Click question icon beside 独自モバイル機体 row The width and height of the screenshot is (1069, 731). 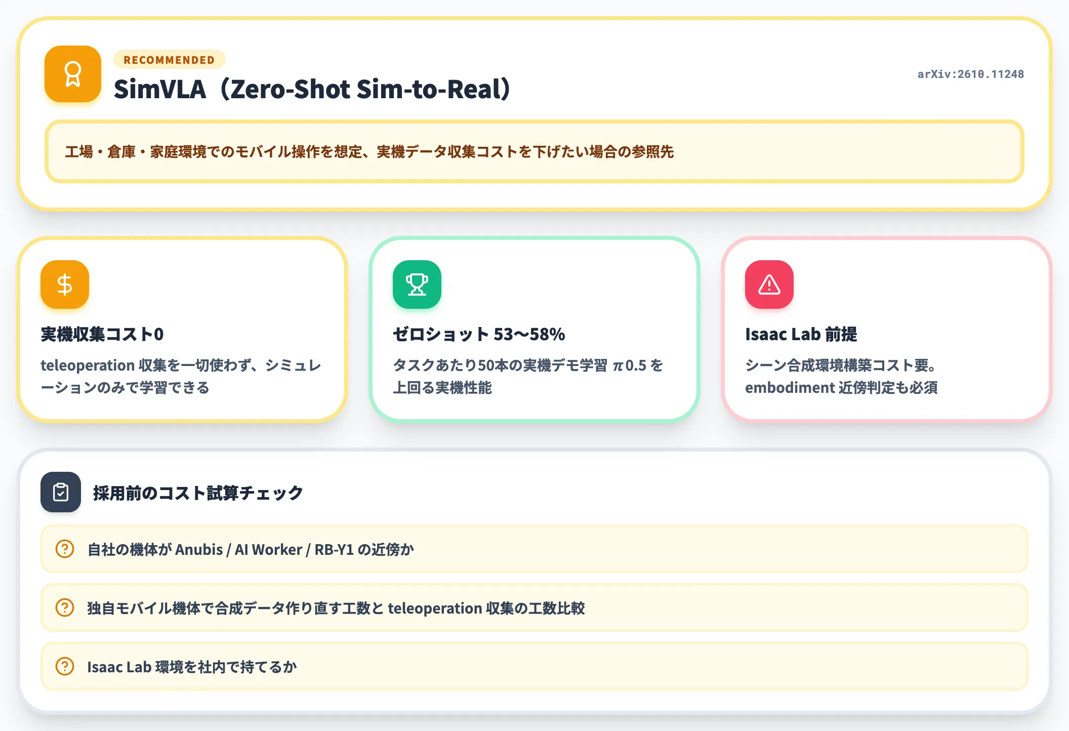pyautogui.click(x=65, y=607)
